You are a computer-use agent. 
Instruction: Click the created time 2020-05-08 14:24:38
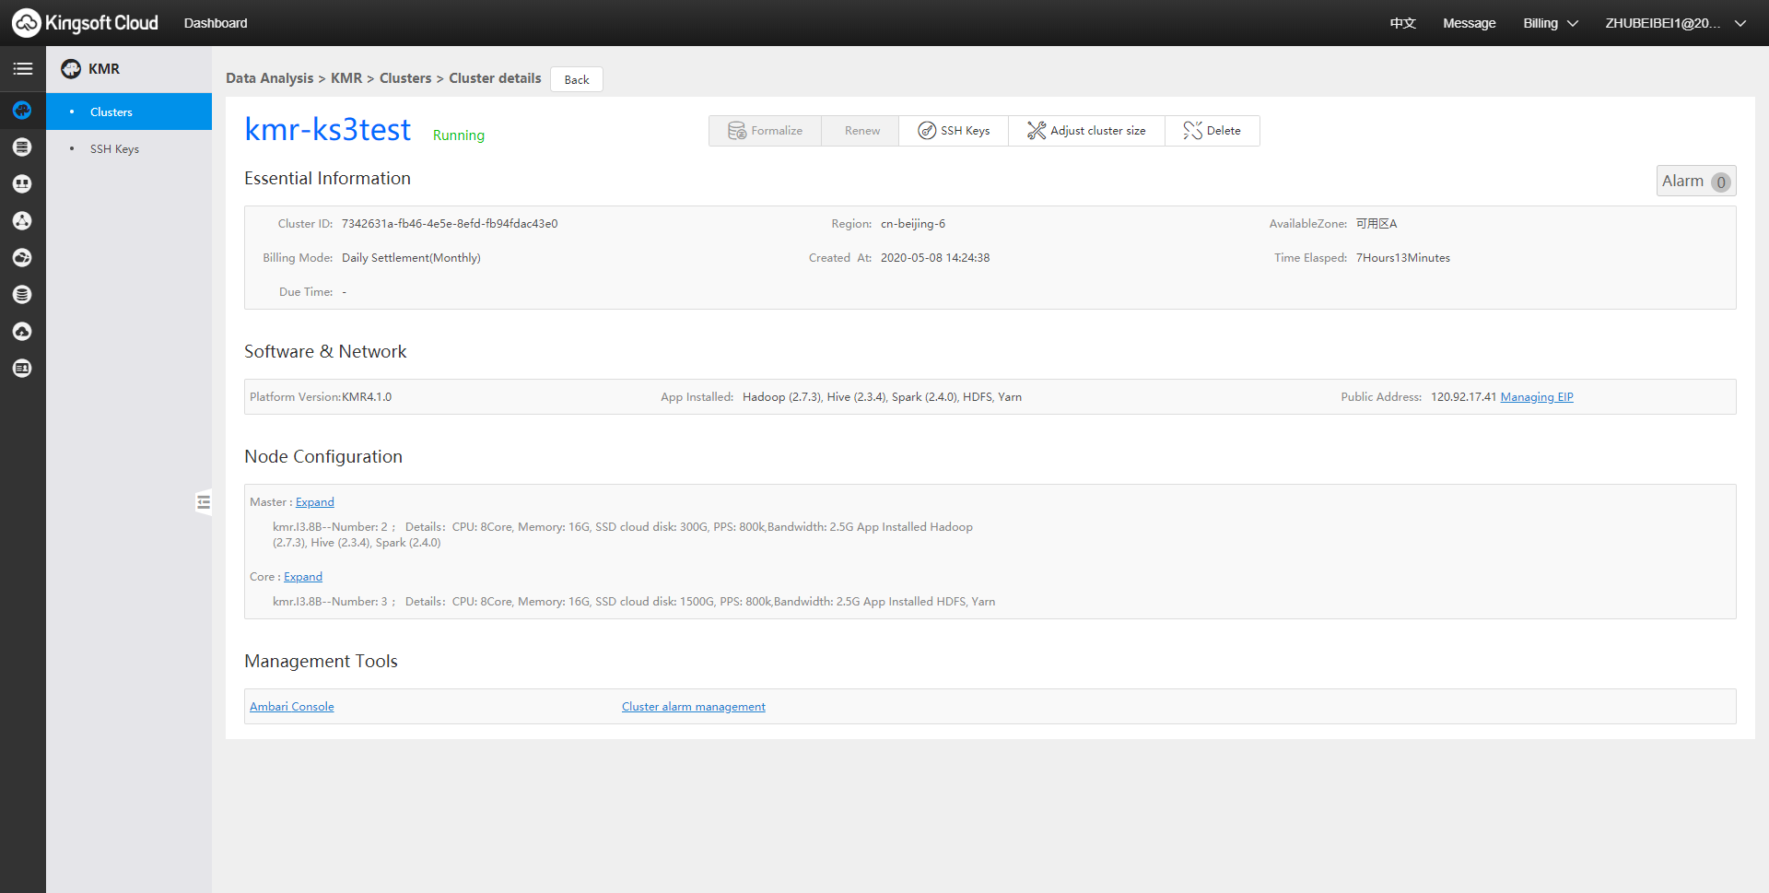click(935, 258)
